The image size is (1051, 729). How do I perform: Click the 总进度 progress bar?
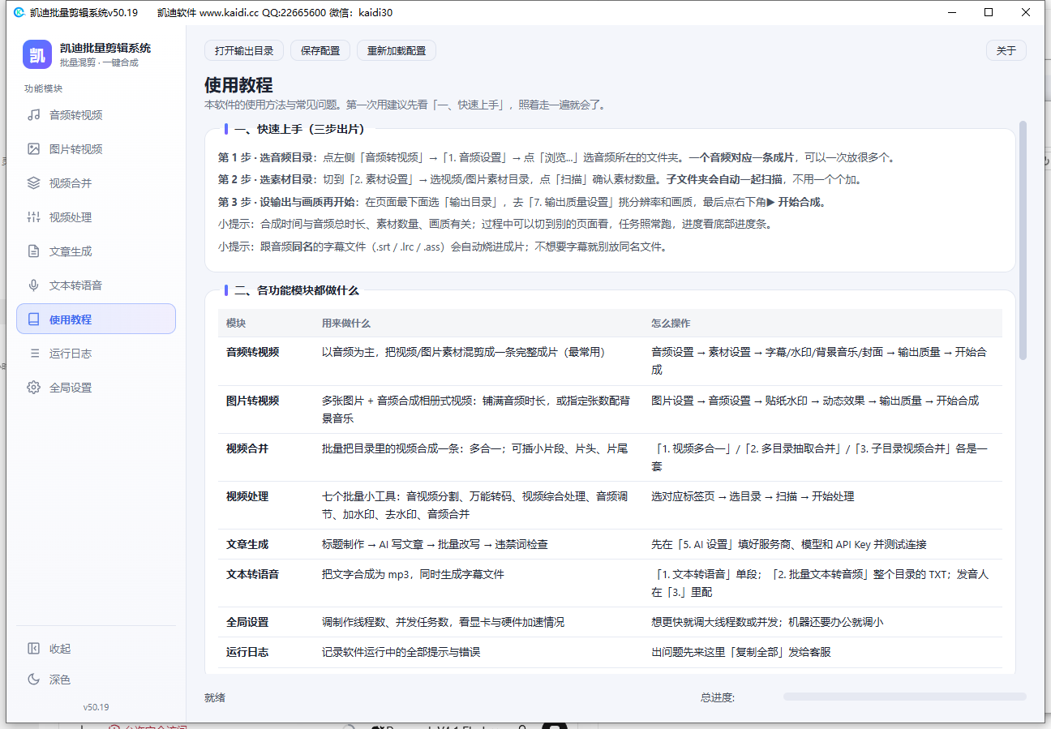coord(904,697)
